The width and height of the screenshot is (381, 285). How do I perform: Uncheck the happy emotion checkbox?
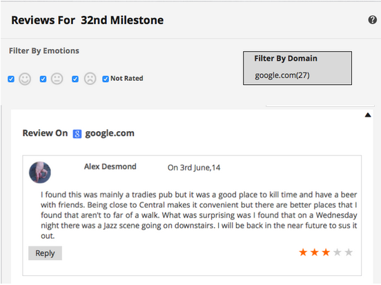click(x=11, y=79)
